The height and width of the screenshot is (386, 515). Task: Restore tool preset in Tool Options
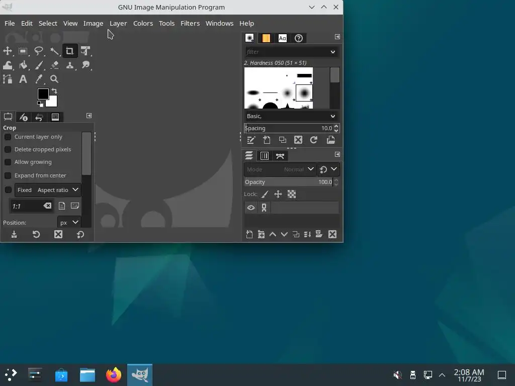36,234
